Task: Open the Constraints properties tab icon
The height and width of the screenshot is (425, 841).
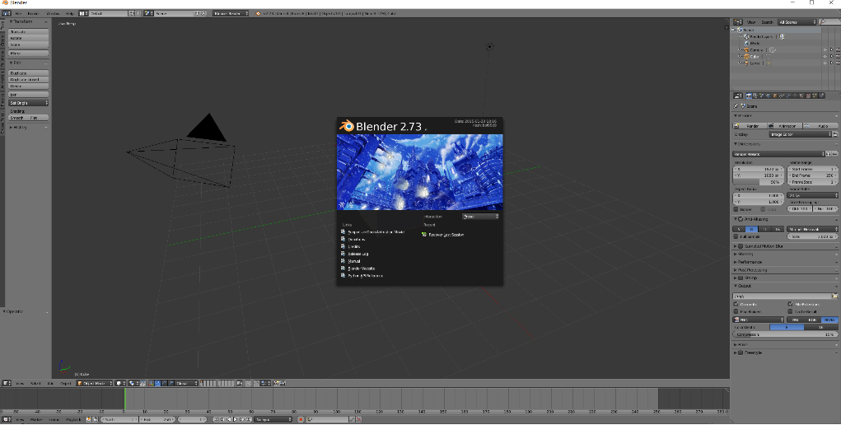Action: (x=782, y=96)
